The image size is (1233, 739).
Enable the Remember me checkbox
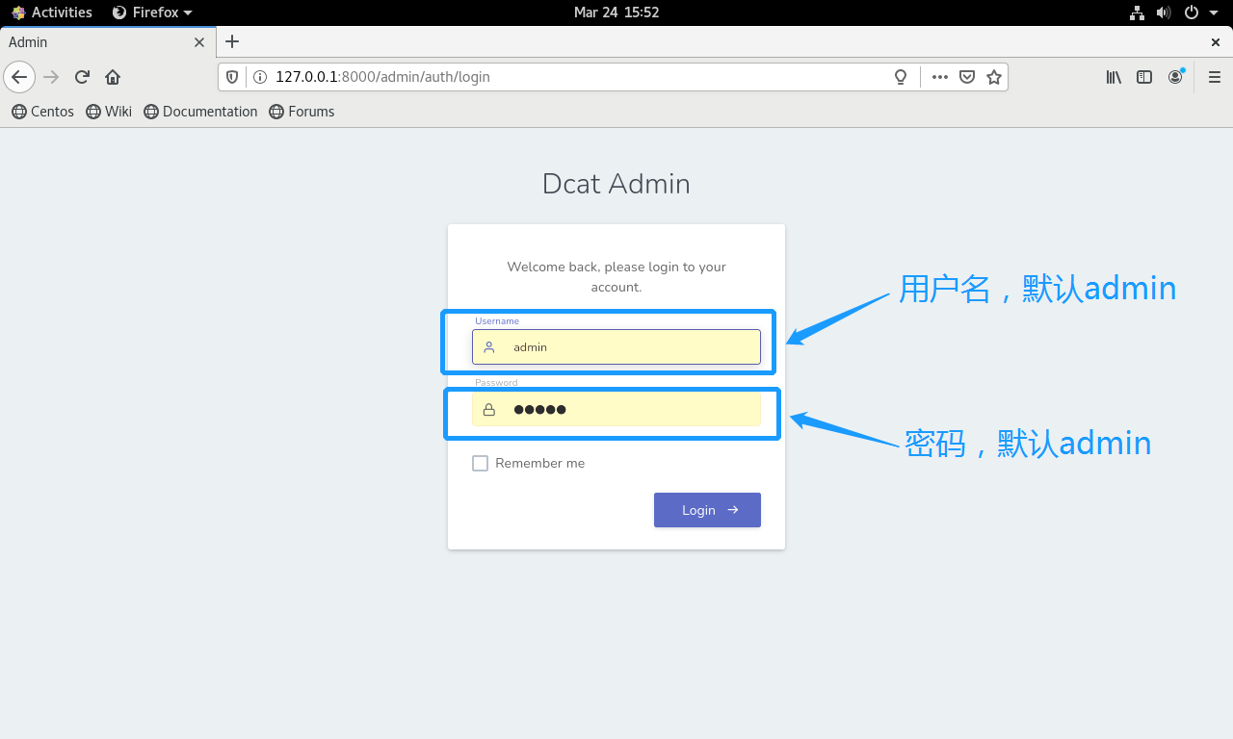480,463
